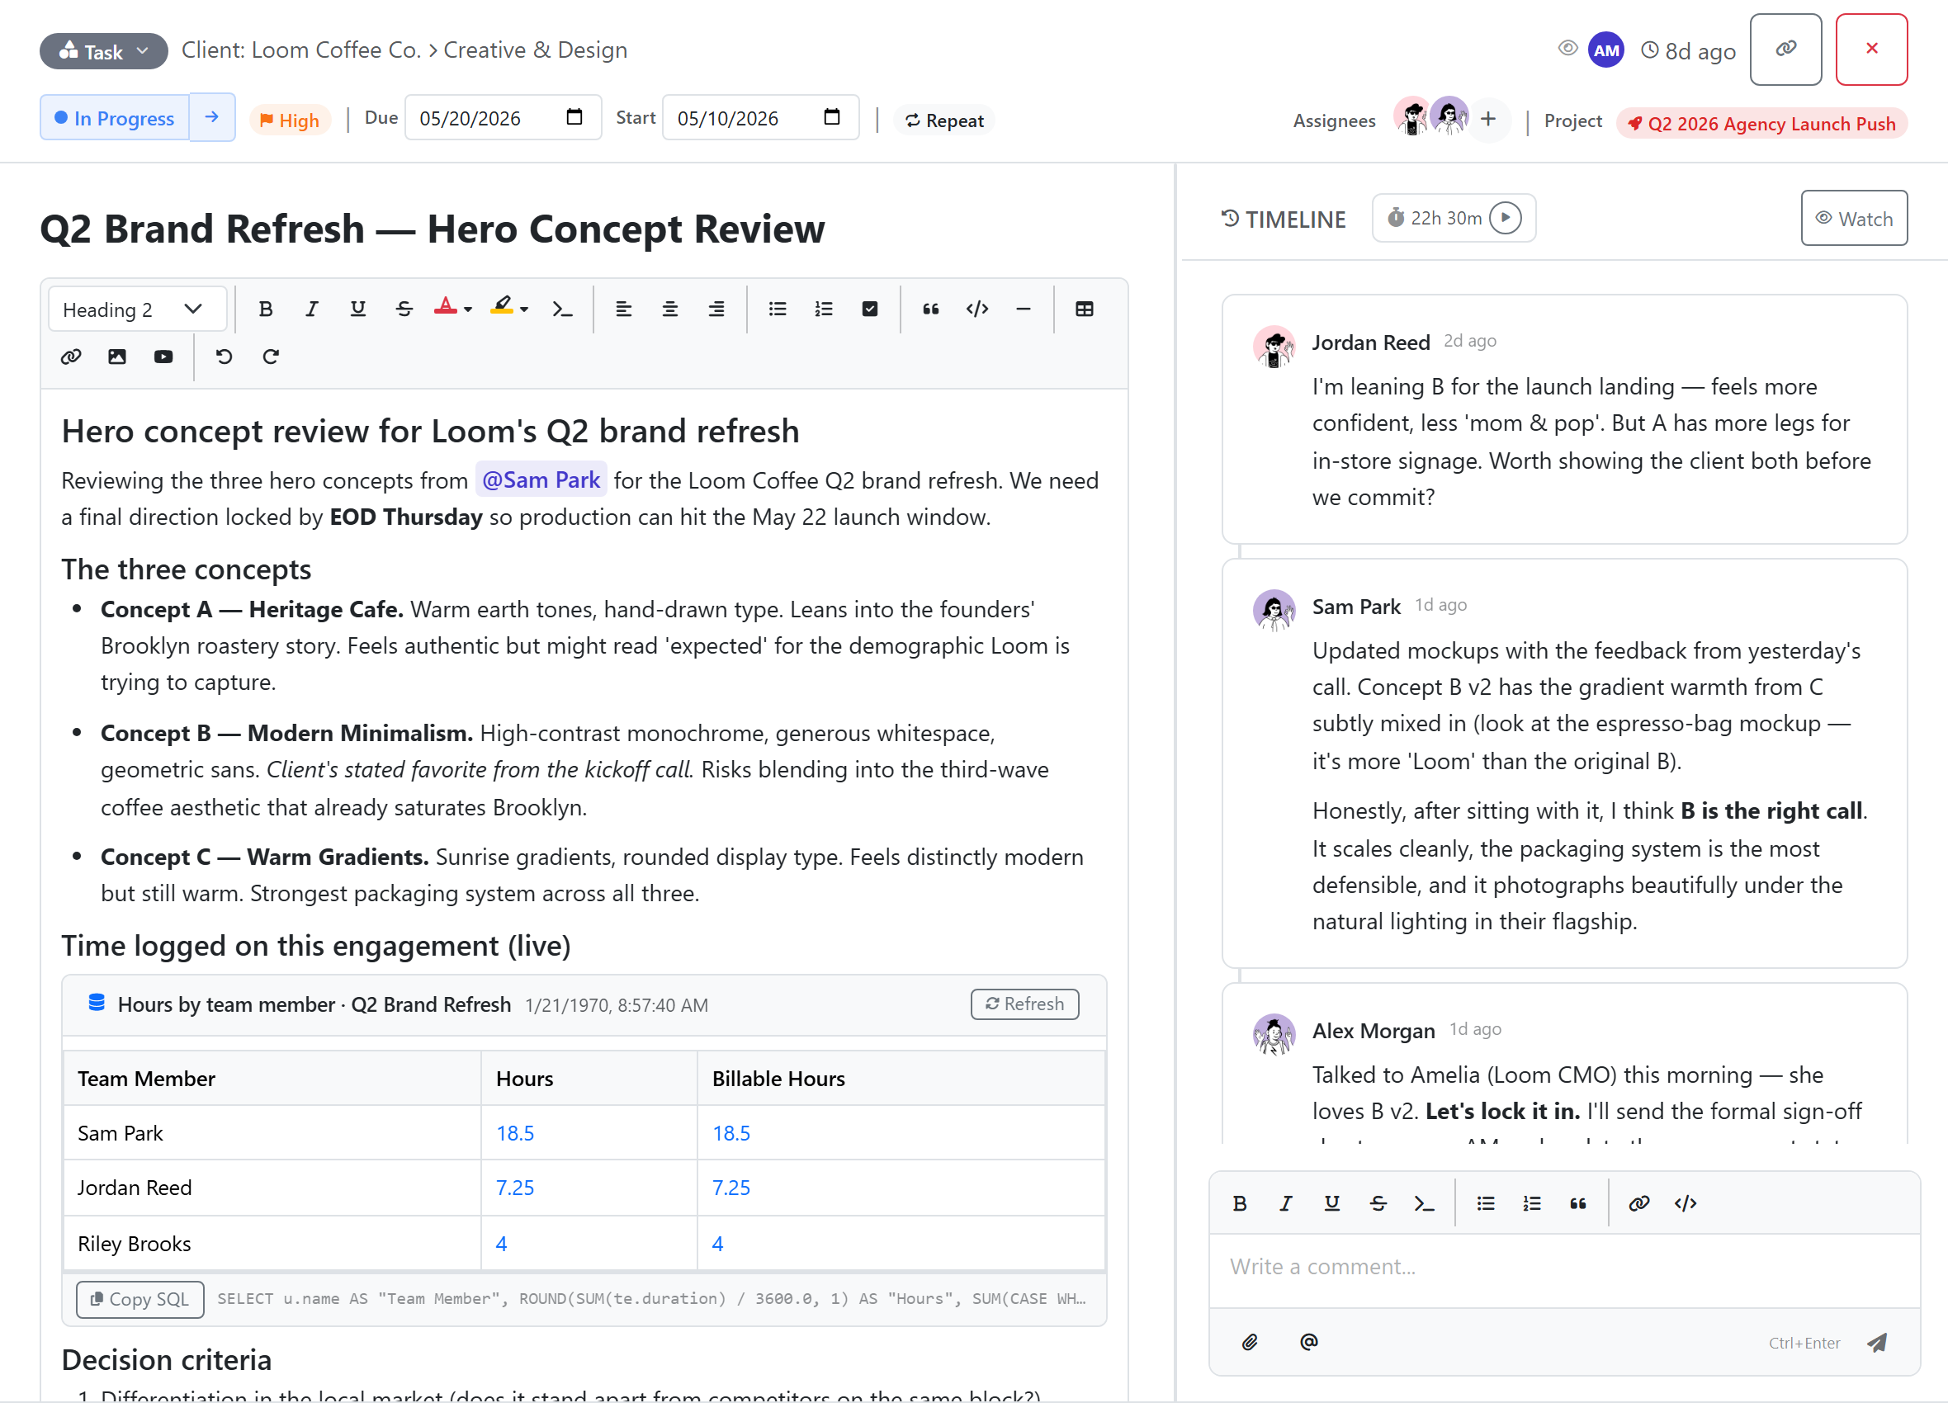1948x1403 pixels.
Task: Insert code block in description editor
Action: tap(977, 309)
